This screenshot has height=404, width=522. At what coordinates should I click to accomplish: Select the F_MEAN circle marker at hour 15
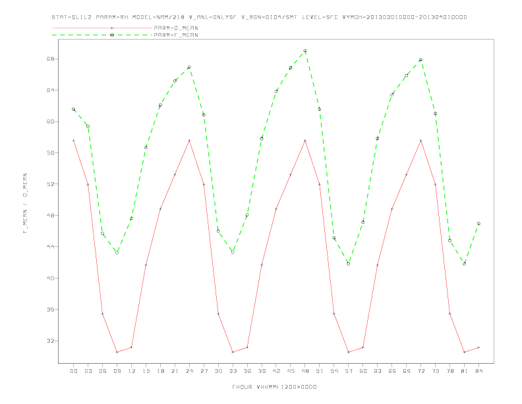[146, 147]
